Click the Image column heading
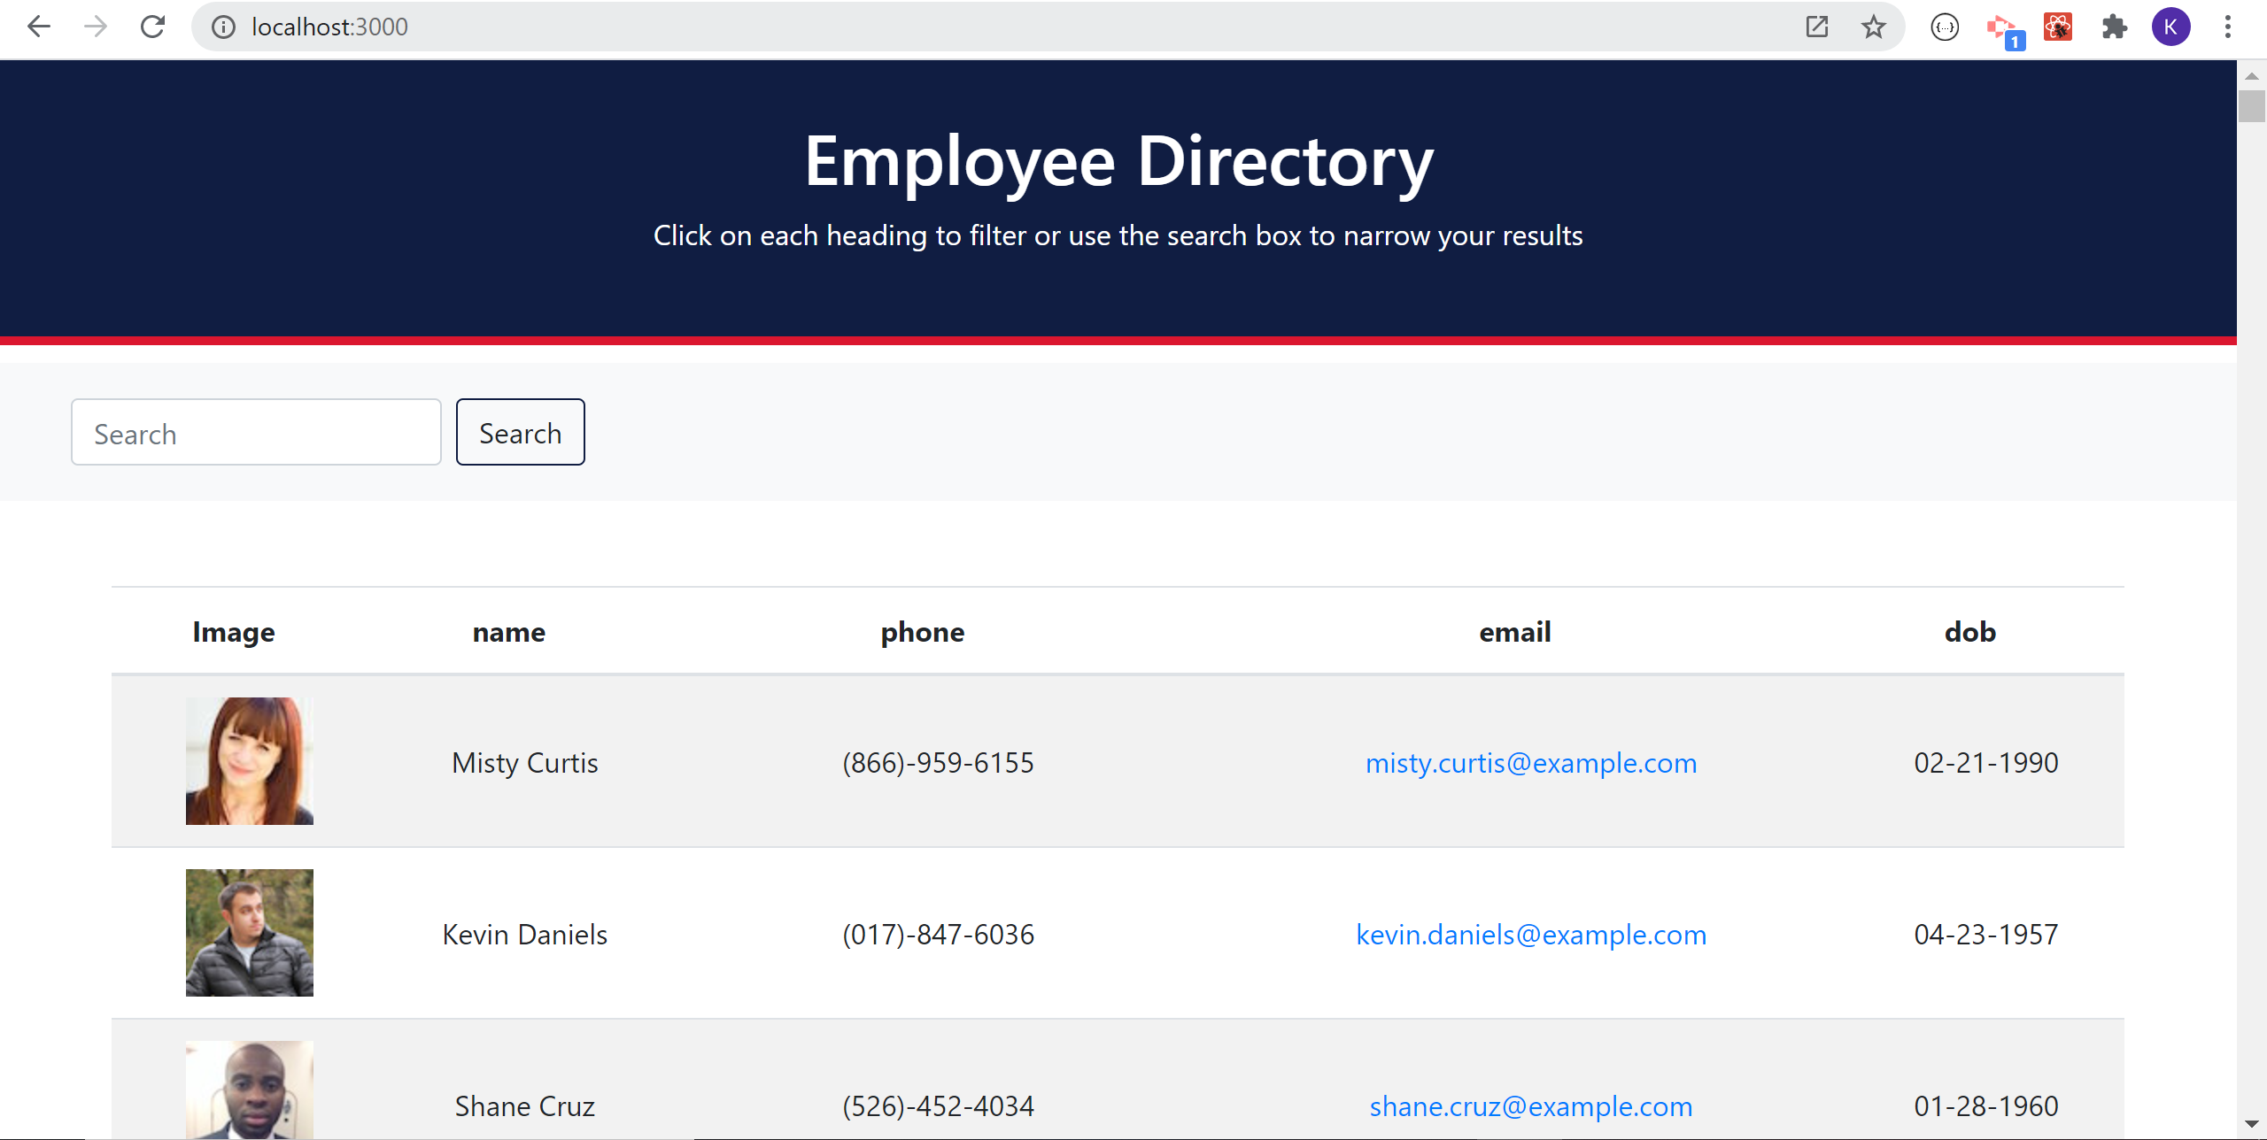 click(234, 633)
